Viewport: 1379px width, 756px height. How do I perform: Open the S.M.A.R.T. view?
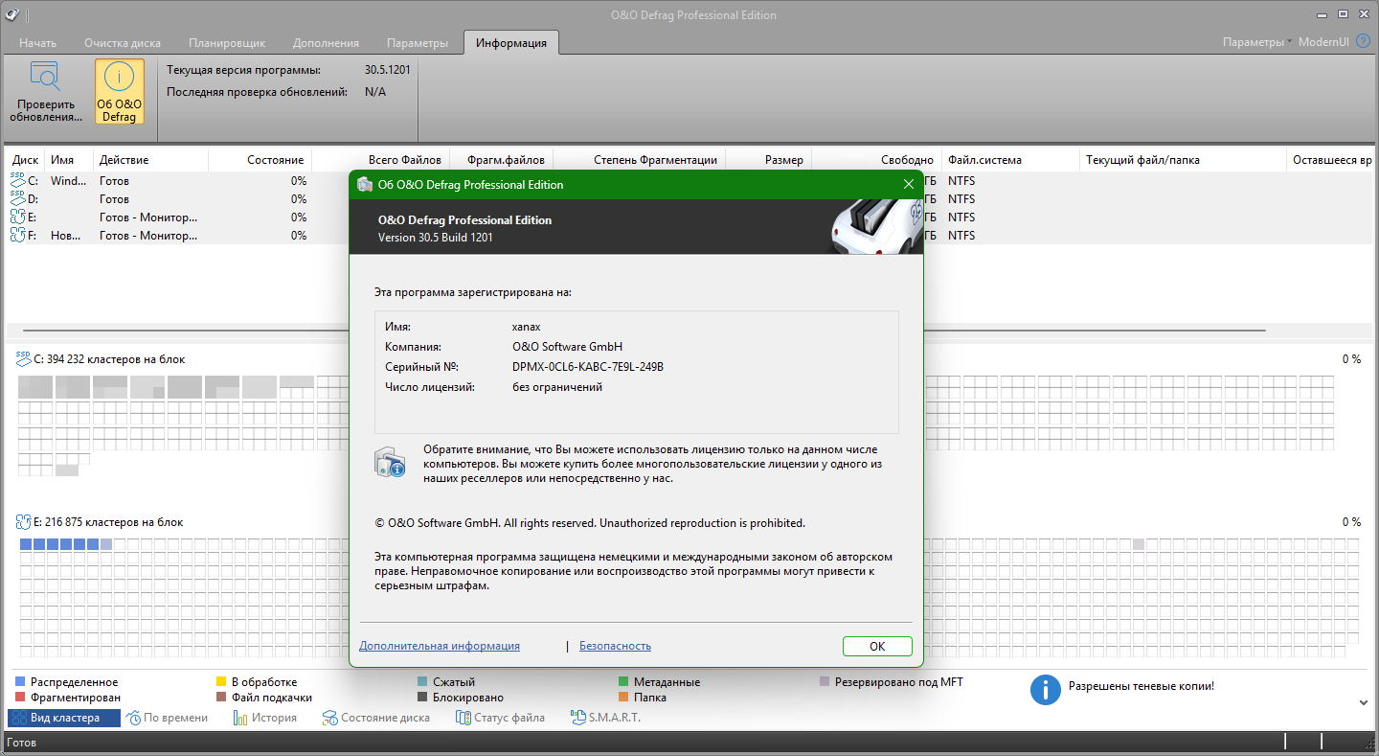(605, 718)
